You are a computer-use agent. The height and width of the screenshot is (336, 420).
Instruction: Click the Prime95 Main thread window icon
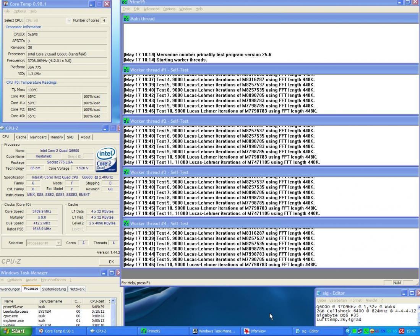(x=126, y=19)
